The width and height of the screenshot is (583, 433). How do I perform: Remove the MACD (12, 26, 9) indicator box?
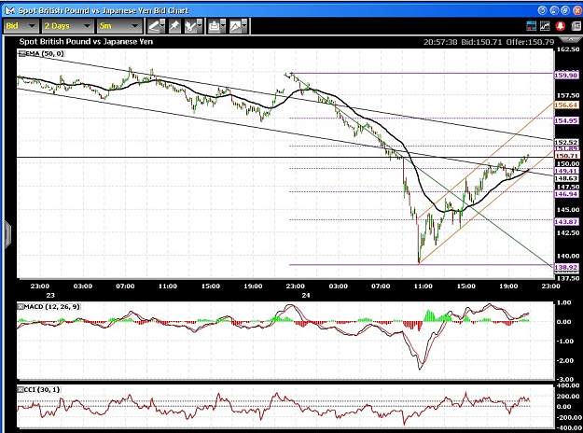click(21, 307)
